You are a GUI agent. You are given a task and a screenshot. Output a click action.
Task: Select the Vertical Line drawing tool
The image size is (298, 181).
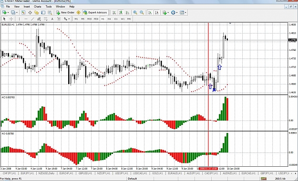click(19, 19)
